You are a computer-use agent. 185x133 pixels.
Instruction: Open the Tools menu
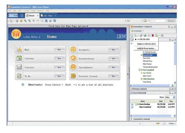(x=33, y=11)
